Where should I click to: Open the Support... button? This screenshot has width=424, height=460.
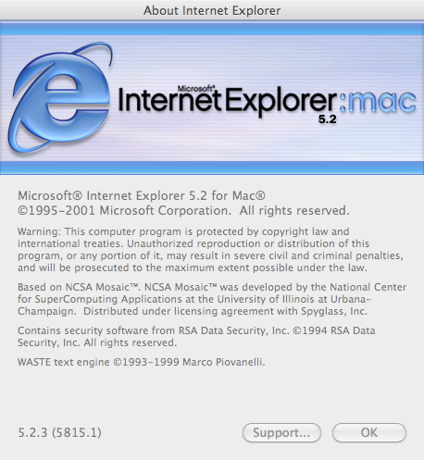point(281,432)
